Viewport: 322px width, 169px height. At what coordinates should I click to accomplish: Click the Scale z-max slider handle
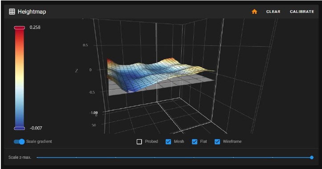coord(312,157)
